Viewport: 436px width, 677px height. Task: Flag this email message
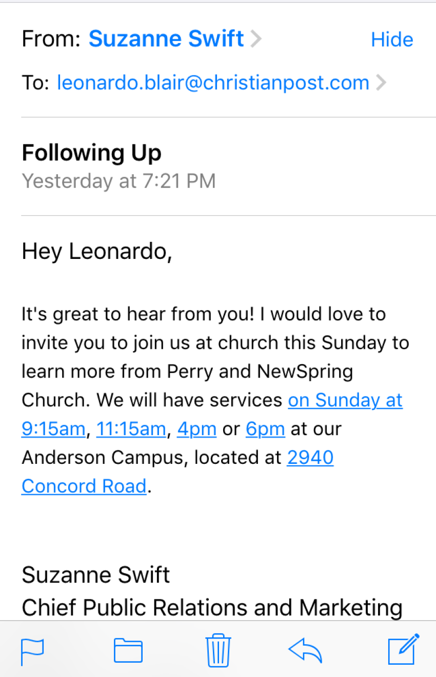32,651
